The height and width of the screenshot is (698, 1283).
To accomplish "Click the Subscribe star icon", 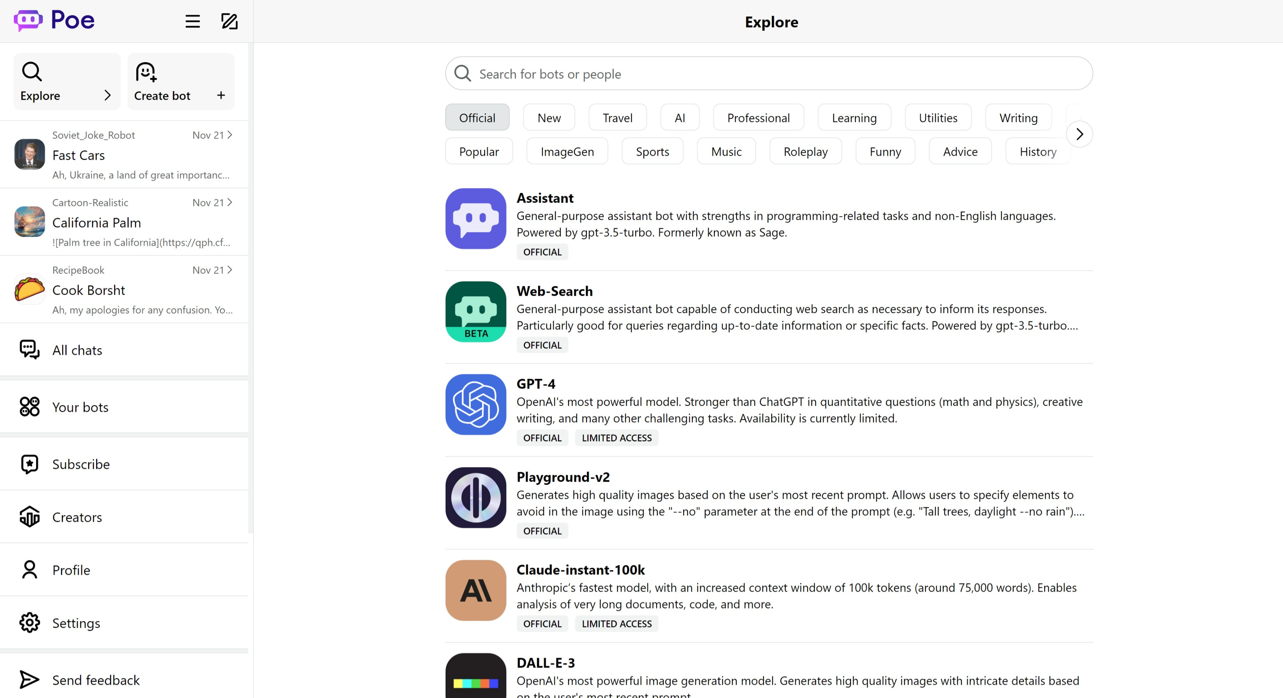I will [30, 464].
